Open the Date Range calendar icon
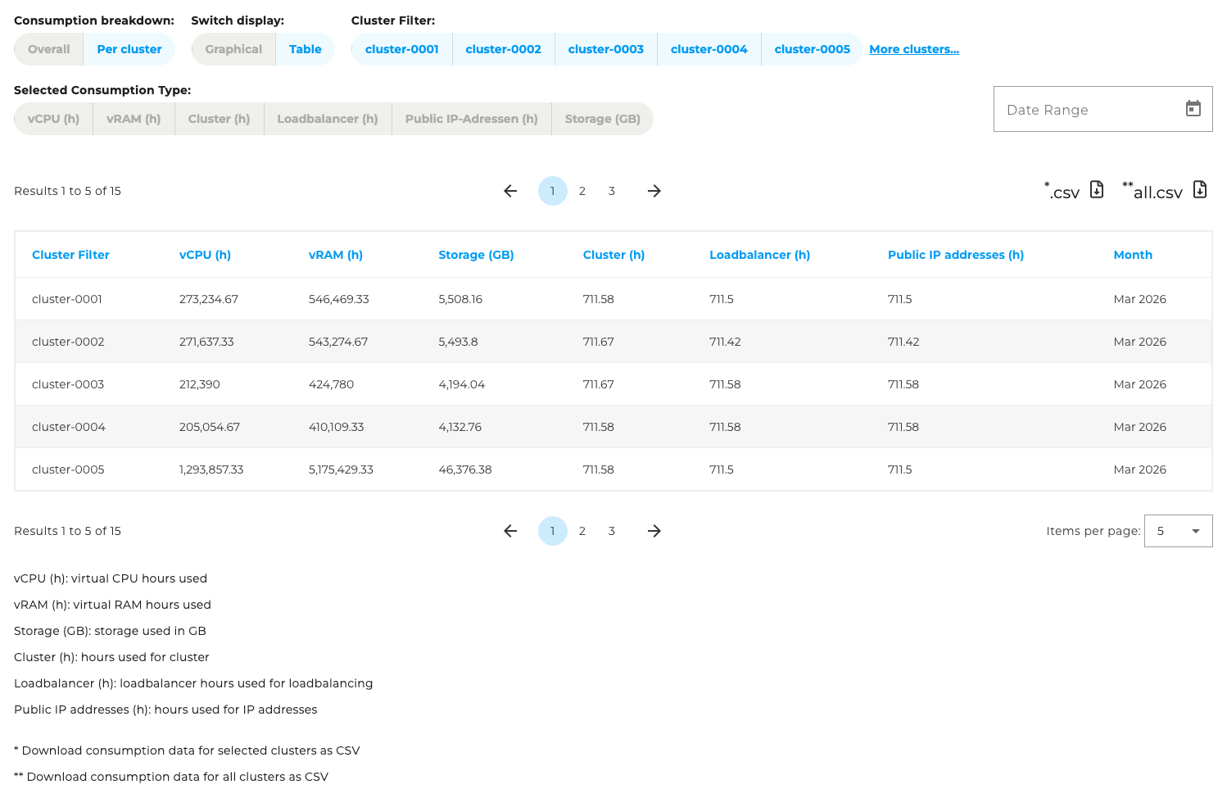The image size is (1227, 798). (1193, 108)
